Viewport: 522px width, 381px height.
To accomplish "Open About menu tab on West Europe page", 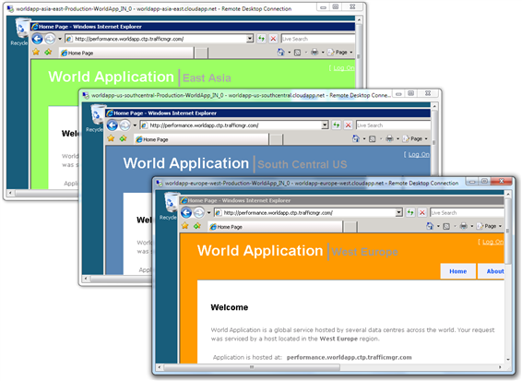I will coord(492,271).
